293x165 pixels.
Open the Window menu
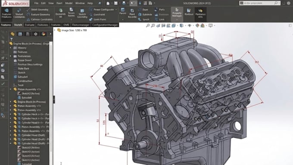click(x=80, y=3)
